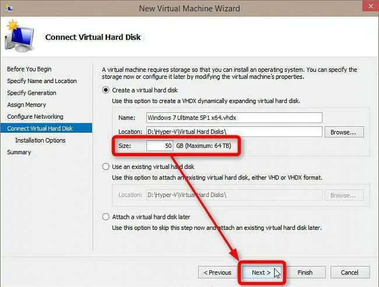Click the Size field showing 50
This screenshot has height=287, width=379.
point(160,146)
